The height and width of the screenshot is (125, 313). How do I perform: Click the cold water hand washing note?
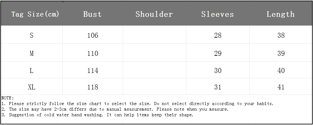[98, 115]
